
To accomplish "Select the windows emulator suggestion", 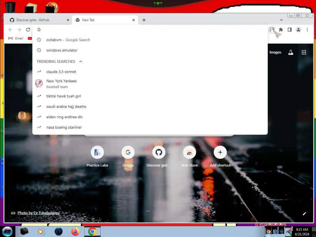I will [x=150, y=50].
